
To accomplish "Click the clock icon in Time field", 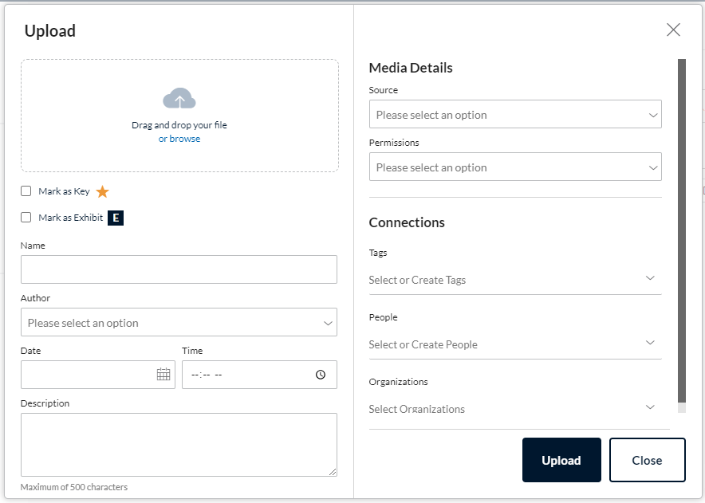I will pos(321,375).
